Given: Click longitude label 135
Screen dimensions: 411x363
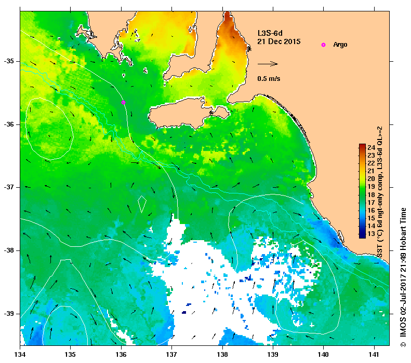Looking at the screenshot, I should 70,355.
